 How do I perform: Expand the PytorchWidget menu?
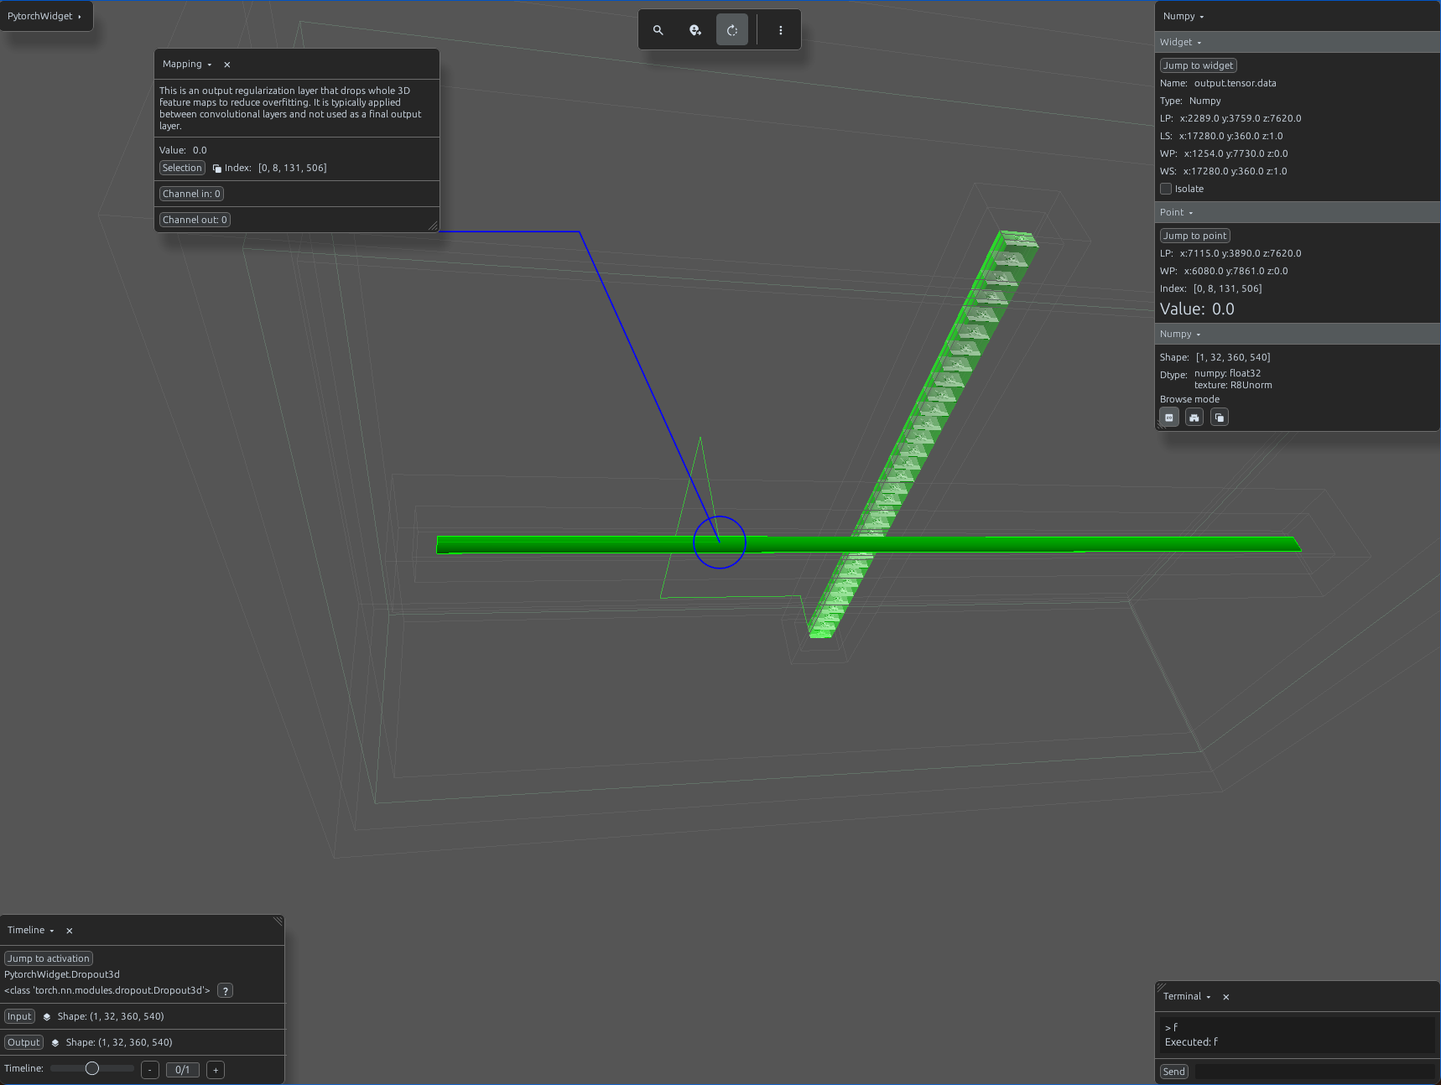[44, 16]
